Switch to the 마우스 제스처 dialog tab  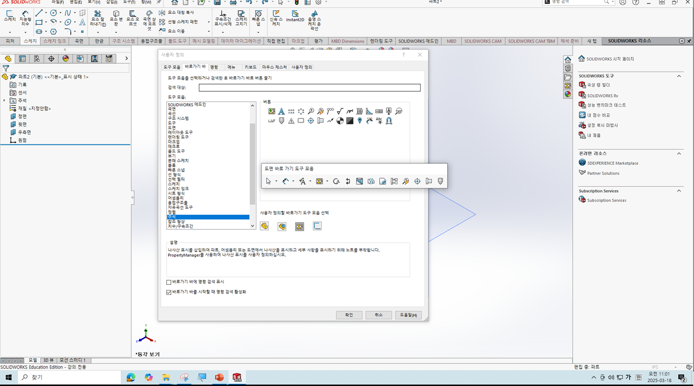coord(274,67)
